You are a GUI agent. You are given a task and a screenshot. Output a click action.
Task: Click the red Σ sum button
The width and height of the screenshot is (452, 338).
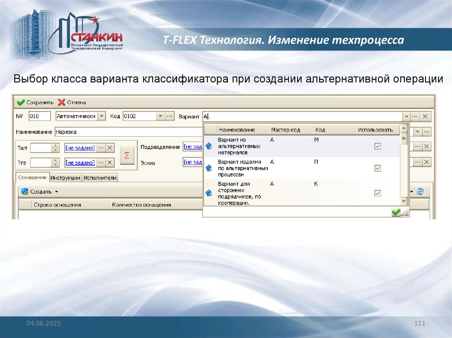[127, 156]
